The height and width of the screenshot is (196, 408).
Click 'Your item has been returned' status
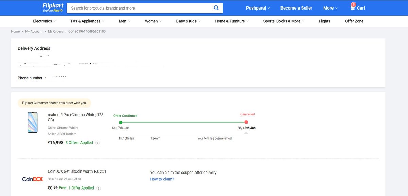tap(215, 138)
